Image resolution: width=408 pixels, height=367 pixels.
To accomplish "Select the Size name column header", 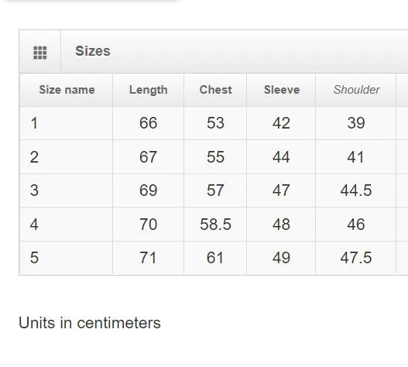I will tap(67, 90).
